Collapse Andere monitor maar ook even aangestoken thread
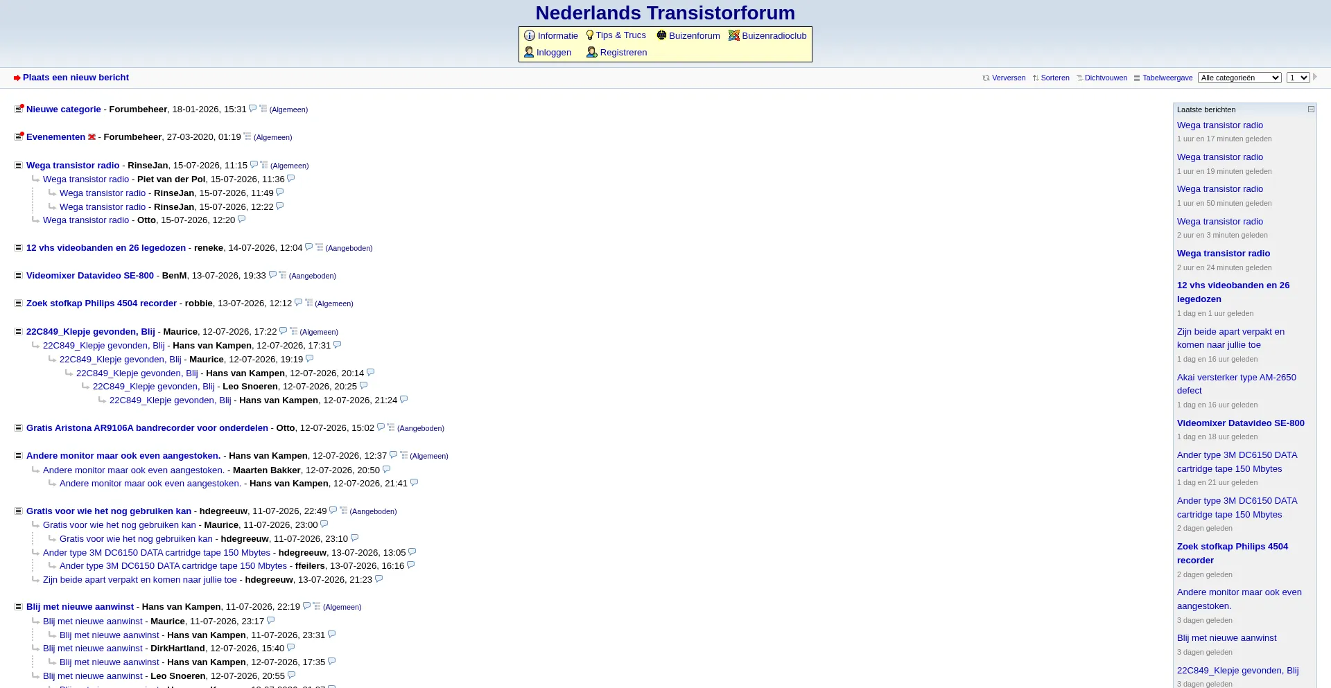1331x688 pixels. pyautogui.click(x=18, y=455)
